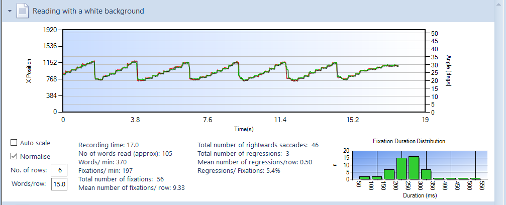
Task: Click the Angle (degs) axis label
Action: click(x=448, y=70)
